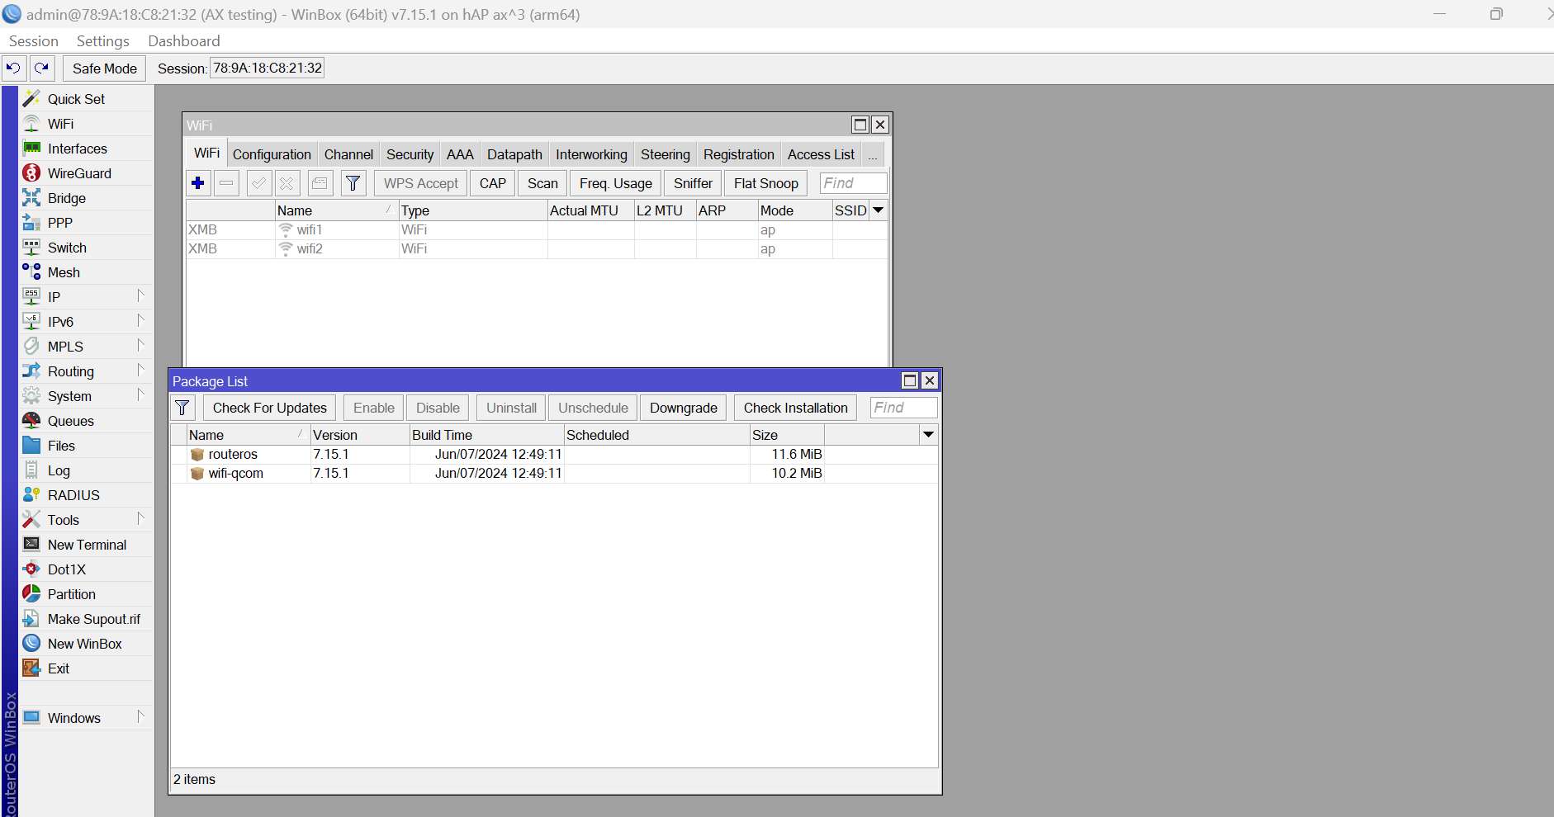Click the Check Installation button
The width and height of the screenshot is (1554, 817).
(x=796, y=408)
